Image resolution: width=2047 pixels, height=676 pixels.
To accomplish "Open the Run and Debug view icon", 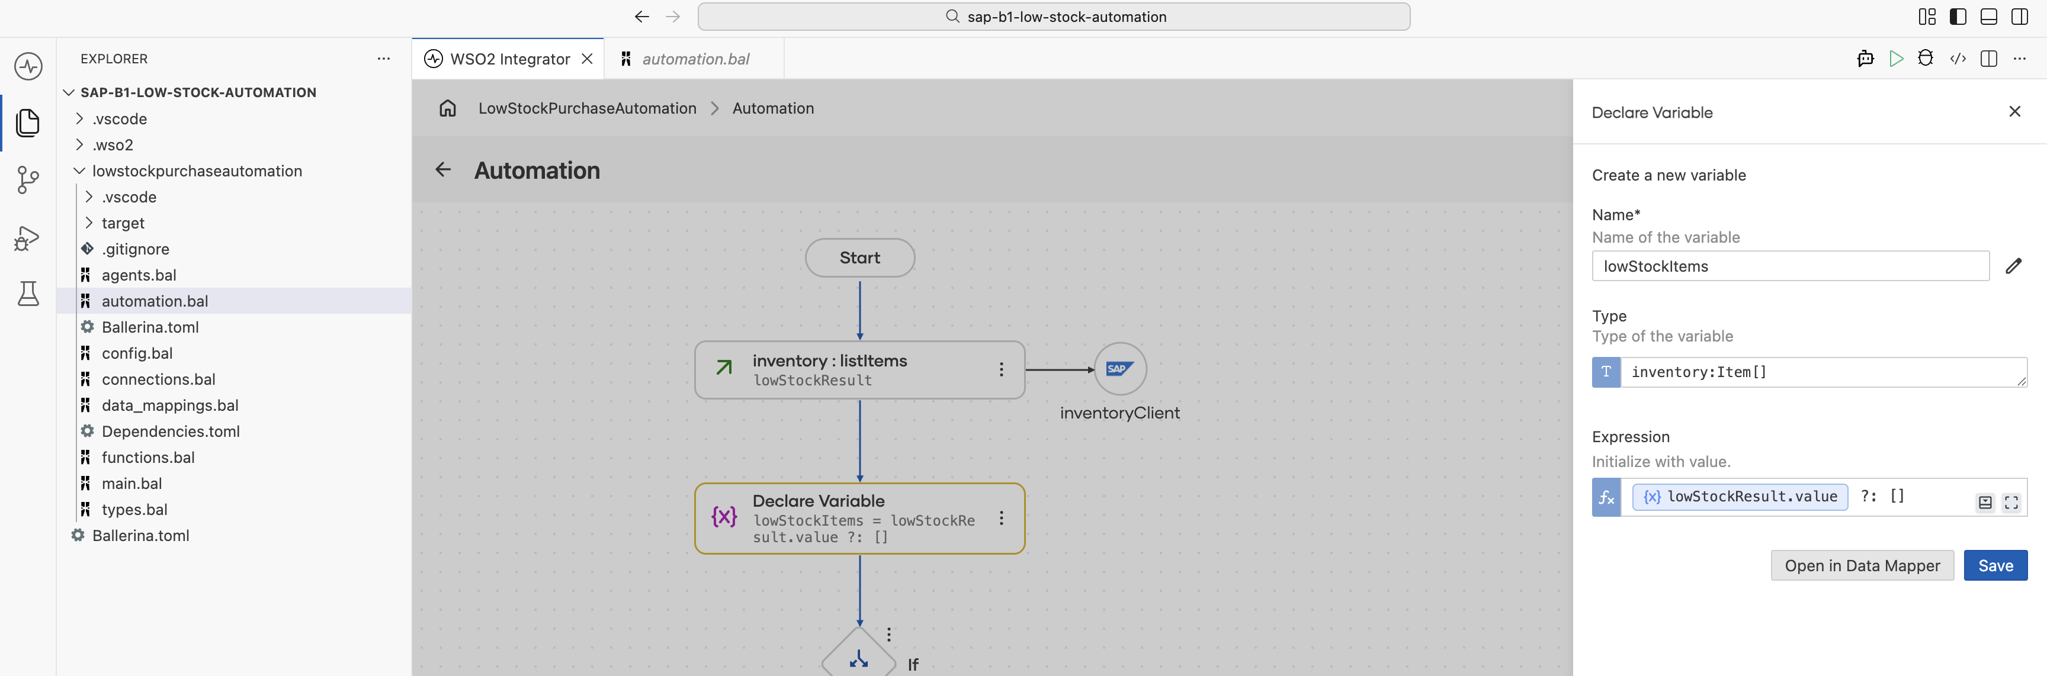I will pos(28,239).
